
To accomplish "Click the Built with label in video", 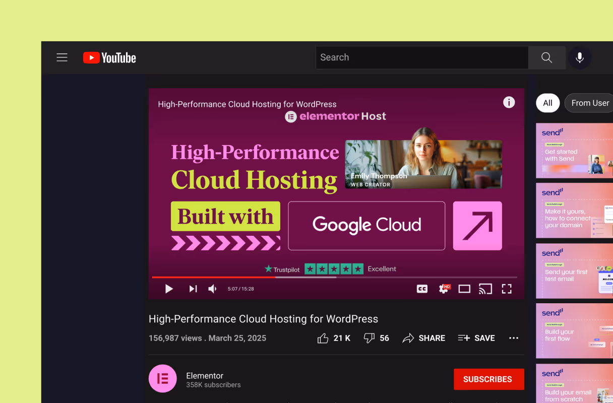I will click(x=225, y=216).
